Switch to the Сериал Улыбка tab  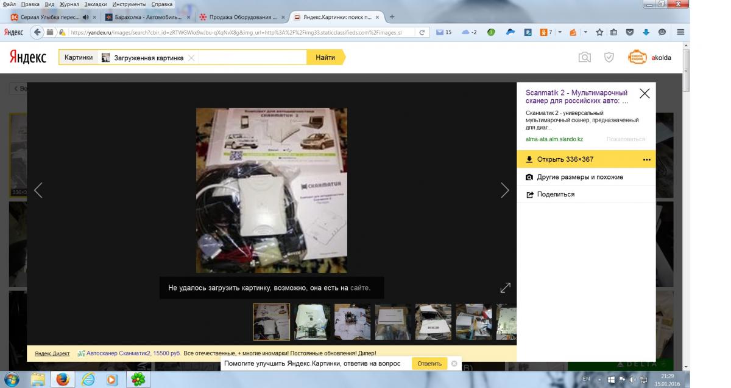[x=54, y=17]
